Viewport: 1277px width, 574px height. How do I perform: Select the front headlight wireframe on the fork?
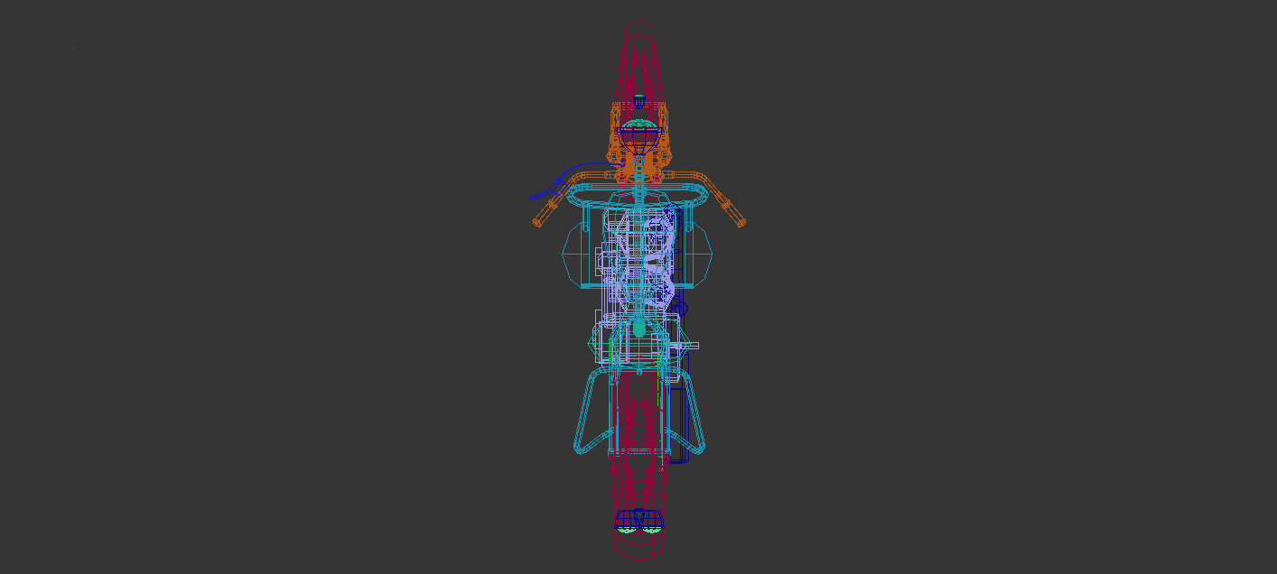pyautogui.click(x=639, y=136)
